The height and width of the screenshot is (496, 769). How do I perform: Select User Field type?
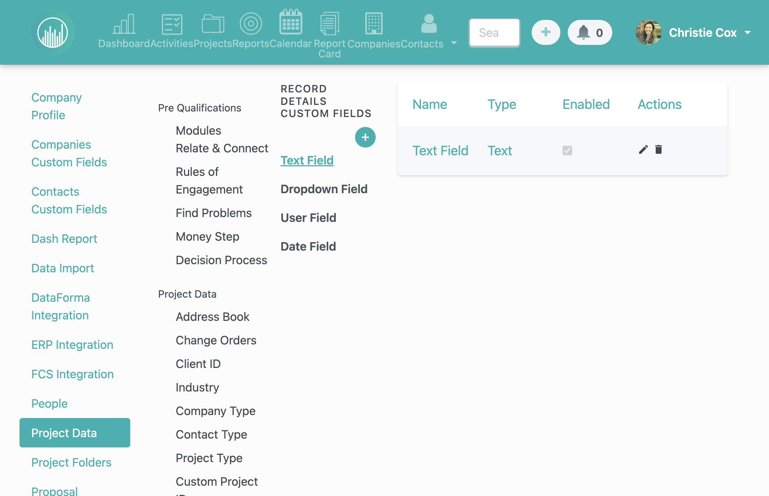coord(308,218)
